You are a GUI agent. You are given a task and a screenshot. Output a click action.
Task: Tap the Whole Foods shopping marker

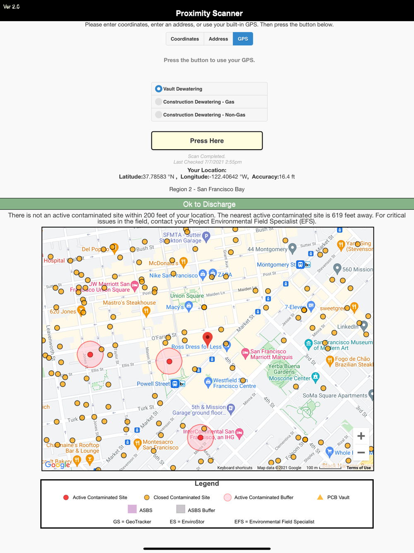pos(330,451)
